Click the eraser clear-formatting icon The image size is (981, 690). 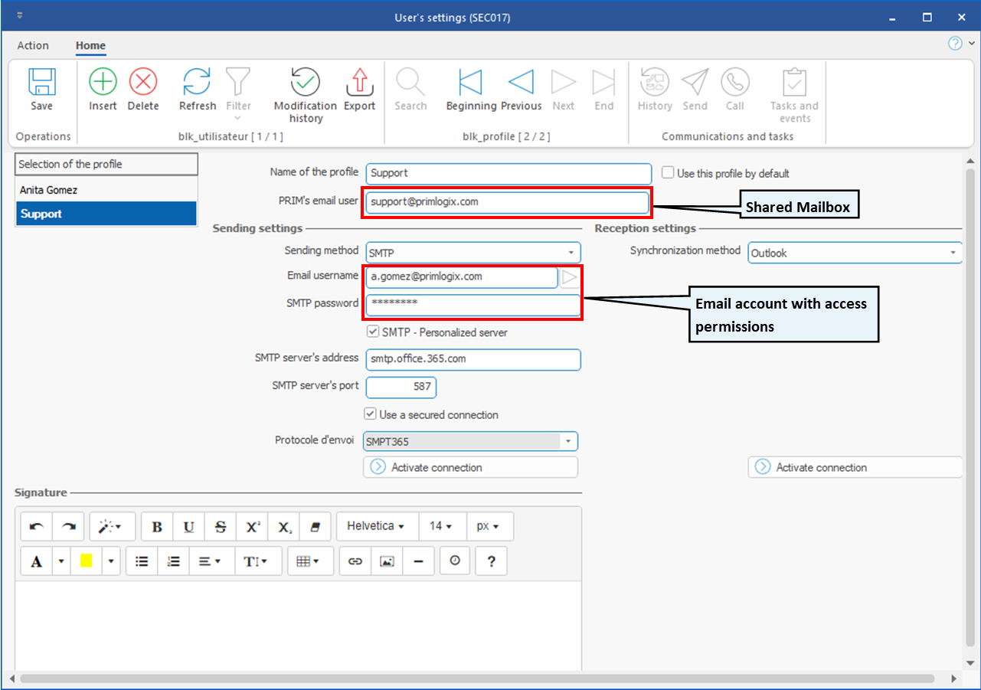(x=315, y=527)
